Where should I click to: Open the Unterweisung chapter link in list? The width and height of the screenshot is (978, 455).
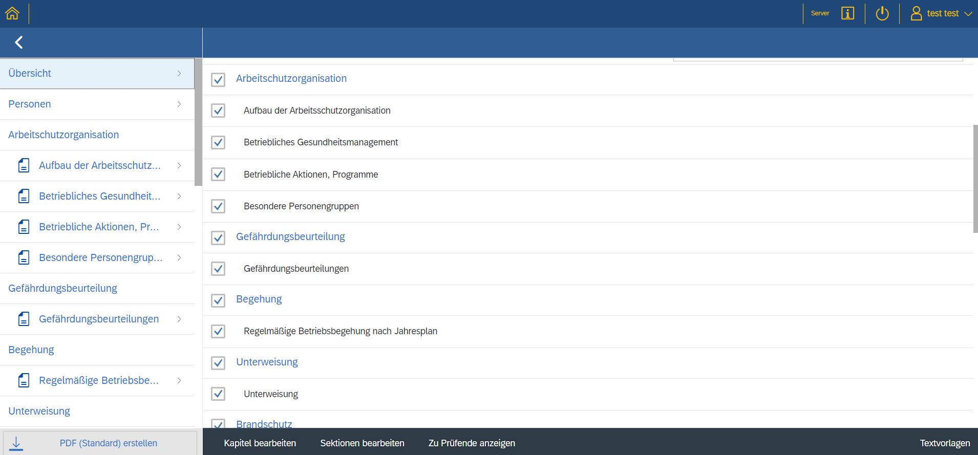tap(267, 362)
